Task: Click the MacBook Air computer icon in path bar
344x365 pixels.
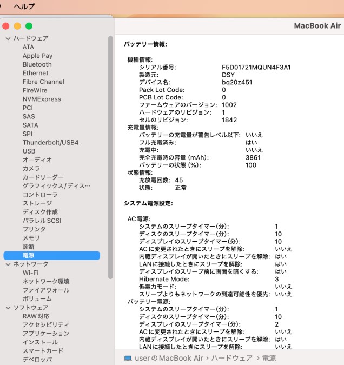Action: [x=128, y=359]
